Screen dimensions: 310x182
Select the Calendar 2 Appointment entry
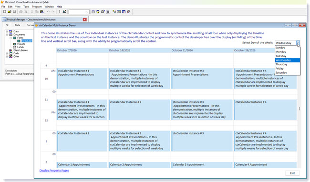tap(139, 165)
